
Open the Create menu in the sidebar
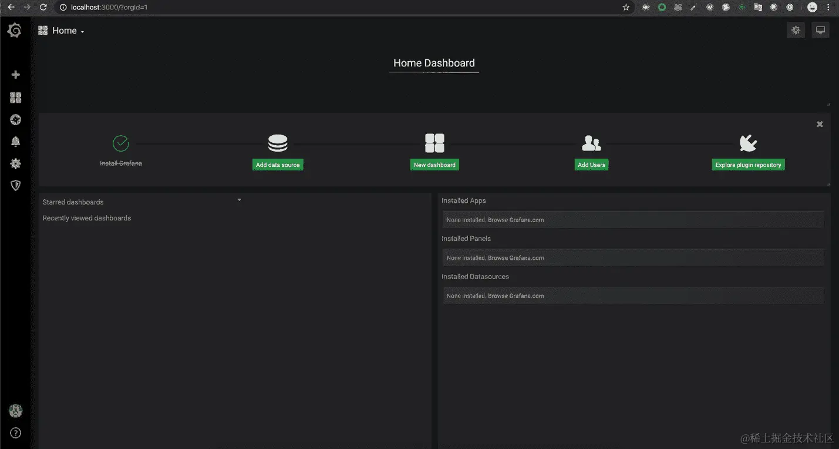point(15,75)
